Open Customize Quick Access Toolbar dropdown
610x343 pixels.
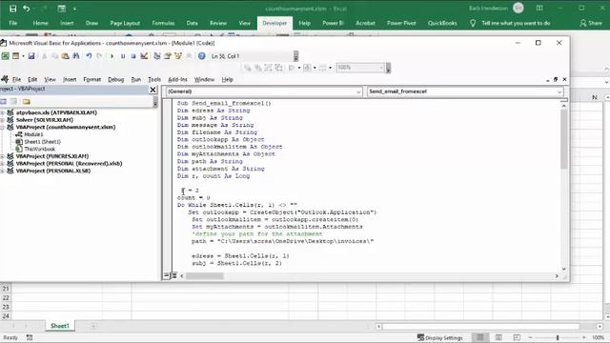pos(74,9)
